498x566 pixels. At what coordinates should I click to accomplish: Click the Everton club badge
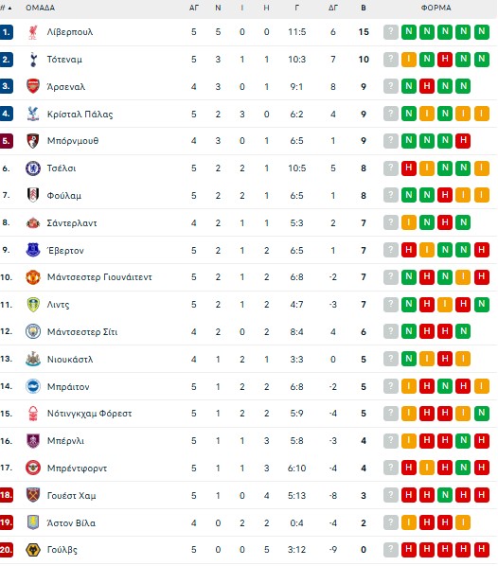click(x=33, y=250)
